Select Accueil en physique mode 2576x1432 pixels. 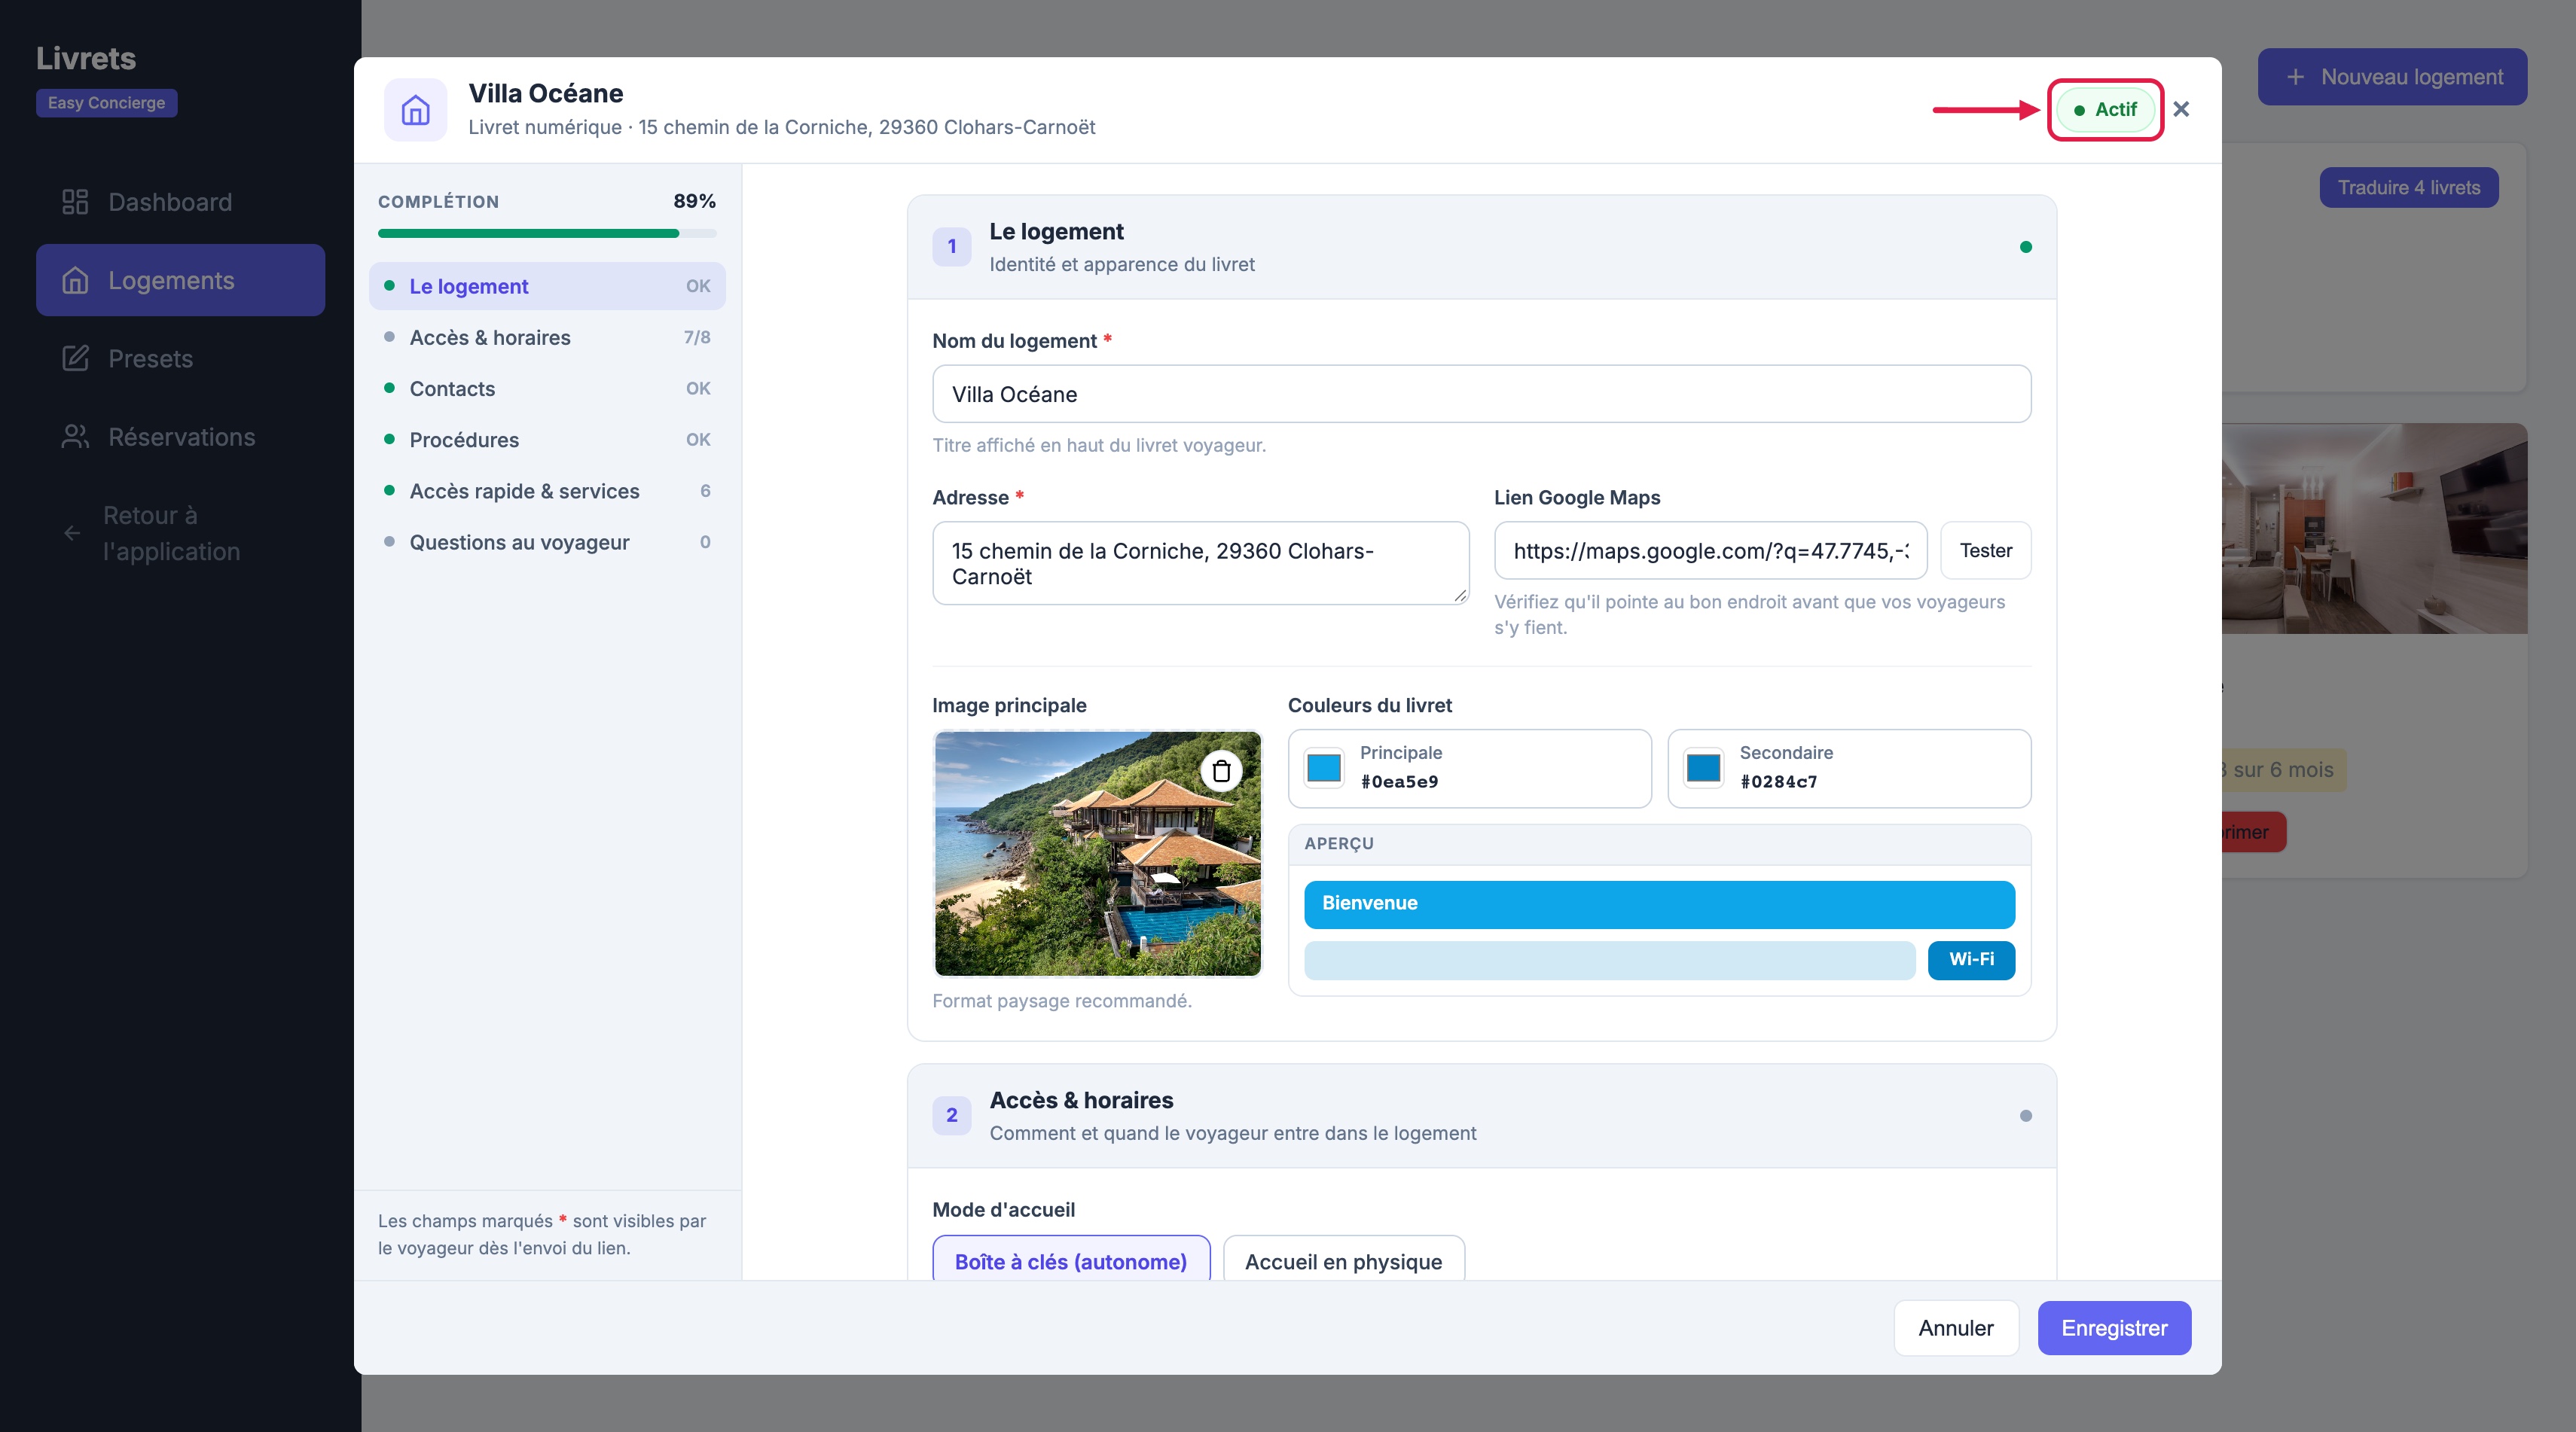tap(1343, 1259)
